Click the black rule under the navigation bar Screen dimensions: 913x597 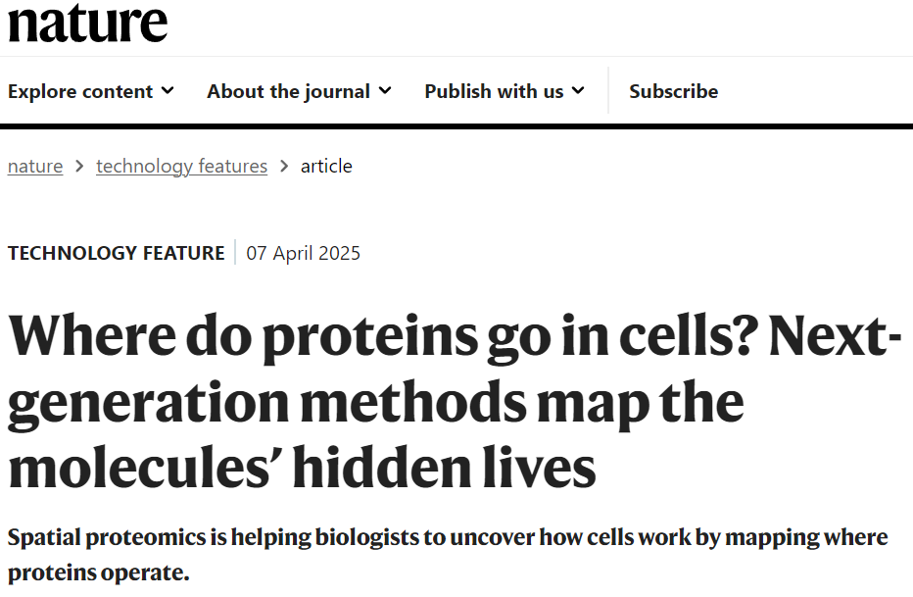coord(456,125)
